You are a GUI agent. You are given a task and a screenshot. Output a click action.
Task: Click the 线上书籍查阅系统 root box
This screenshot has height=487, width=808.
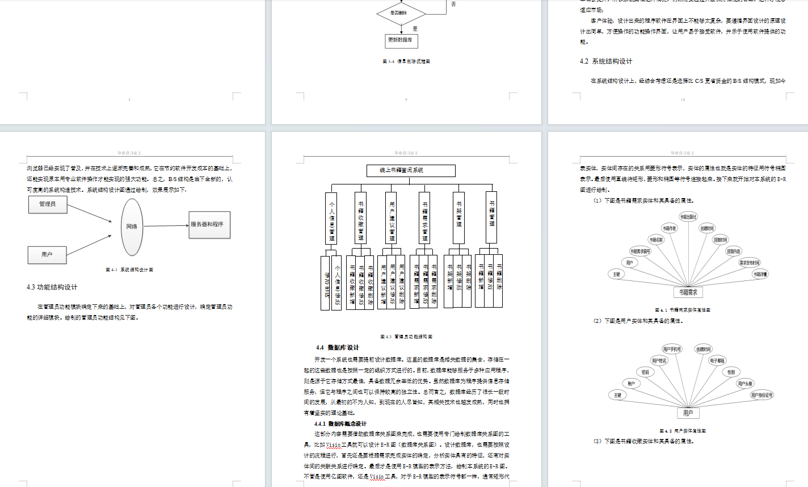411,170
